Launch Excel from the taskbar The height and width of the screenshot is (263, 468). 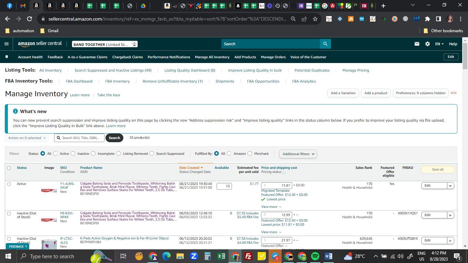221,256
